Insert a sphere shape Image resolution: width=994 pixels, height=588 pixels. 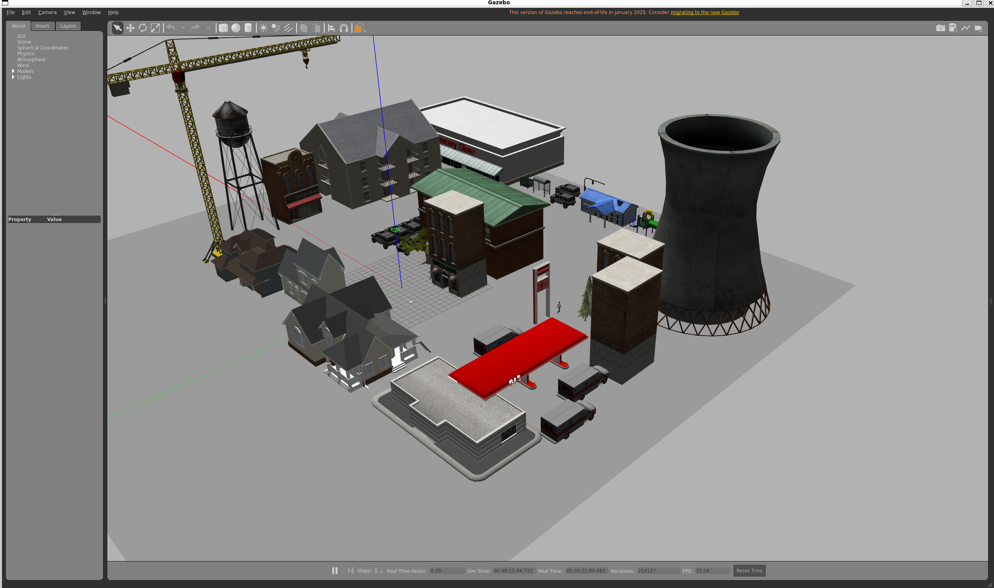pos(236,28)
